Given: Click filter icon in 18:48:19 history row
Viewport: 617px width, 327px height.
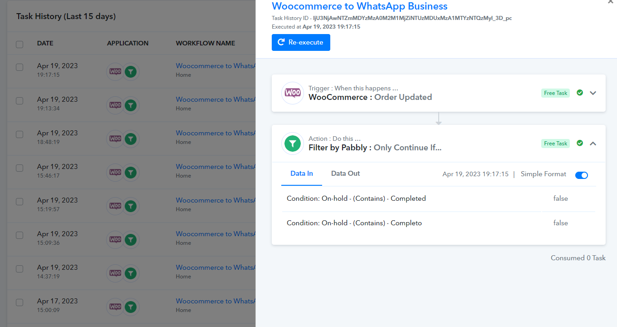Looking at the screenshot, I should coord(131,139).
